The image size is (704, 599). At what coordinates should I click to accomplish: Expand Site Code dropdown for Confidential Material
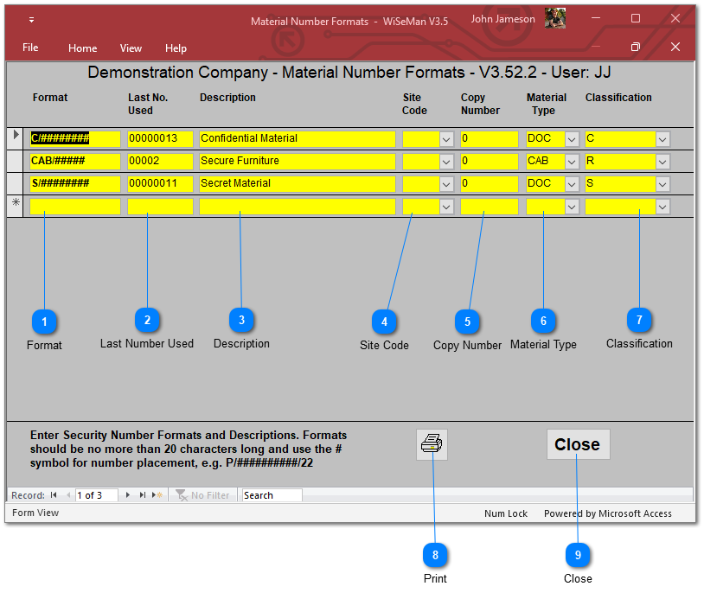coord(446,139)
